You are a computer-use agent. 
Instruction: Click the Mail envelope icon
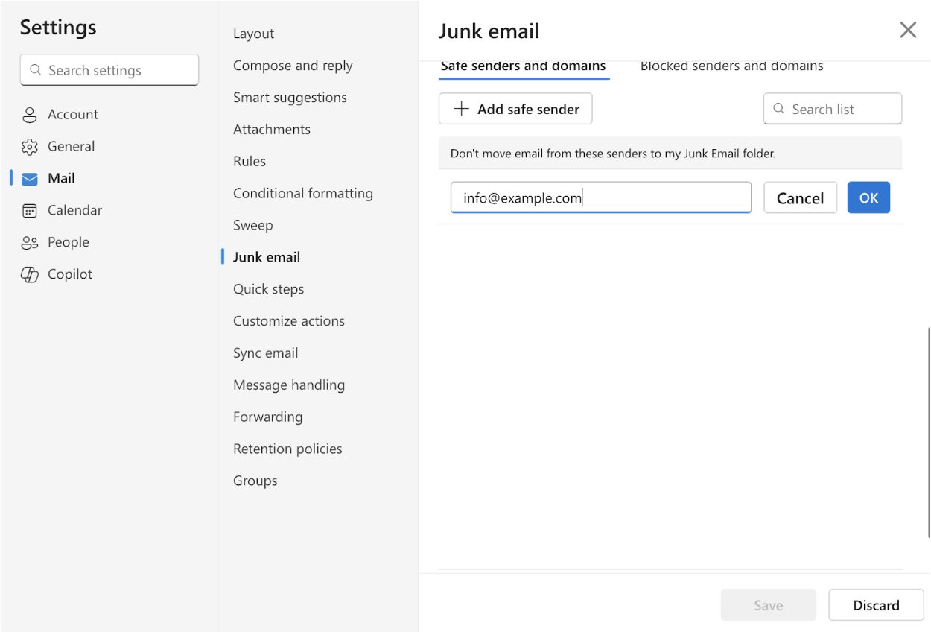click(x=30, y=179)
